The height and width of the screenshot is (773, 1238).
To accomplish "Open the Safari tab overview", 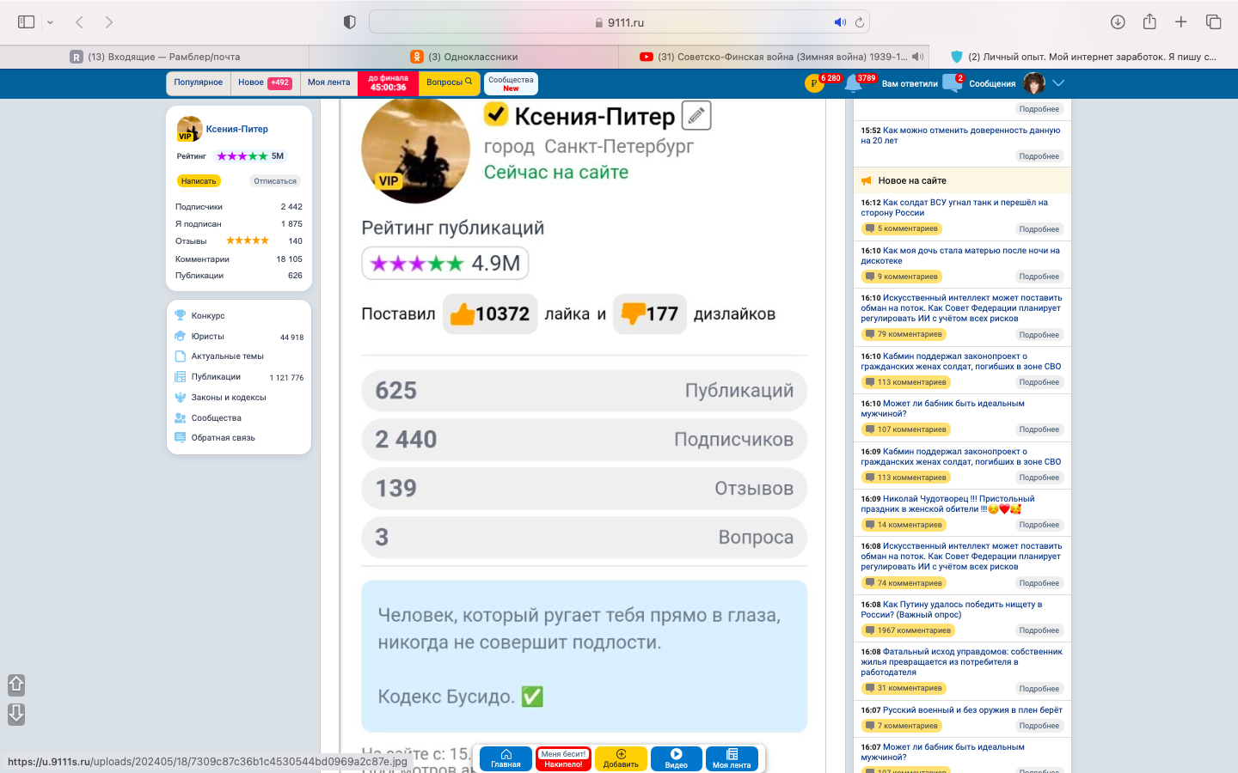I will [x=1213, y=22].
